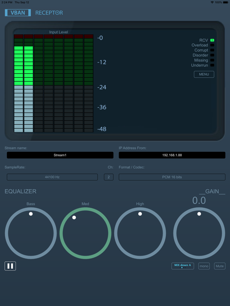This screenshot has width=230, height=306.
Task: Click the green RCV indicator light
Action: [x=212, y=40]
